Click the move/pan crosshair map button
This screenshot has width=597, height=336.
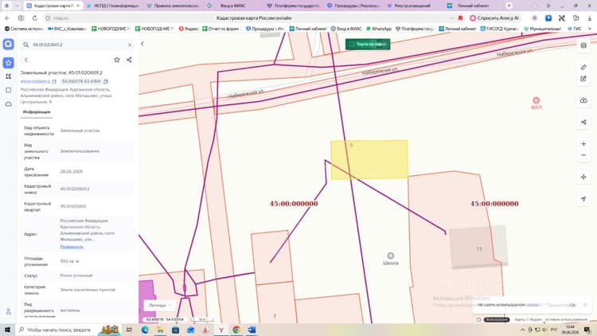click(x=583, y=177)
